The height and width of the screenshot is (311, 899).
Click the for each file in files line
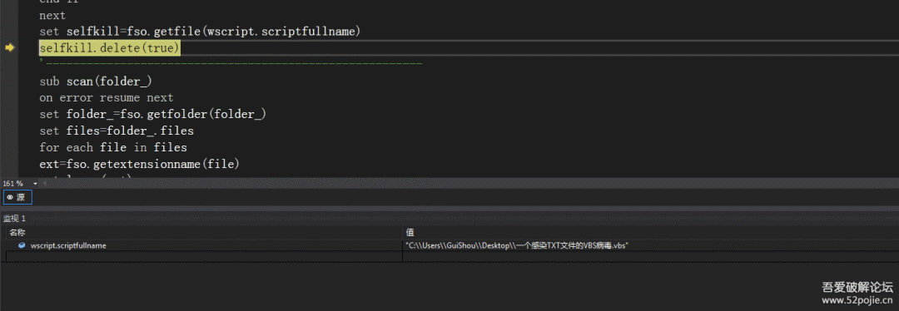[x=113, y=147]
